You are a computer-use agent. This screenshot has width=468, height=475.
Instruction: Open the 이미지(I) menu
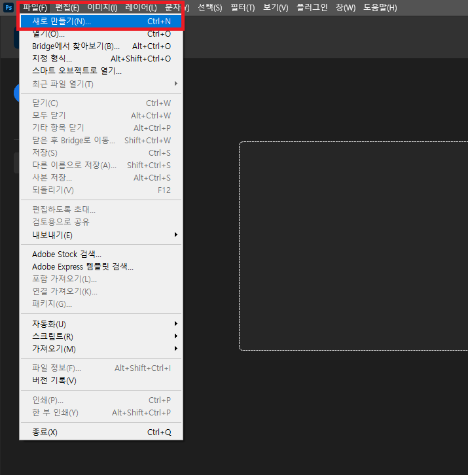102,8
